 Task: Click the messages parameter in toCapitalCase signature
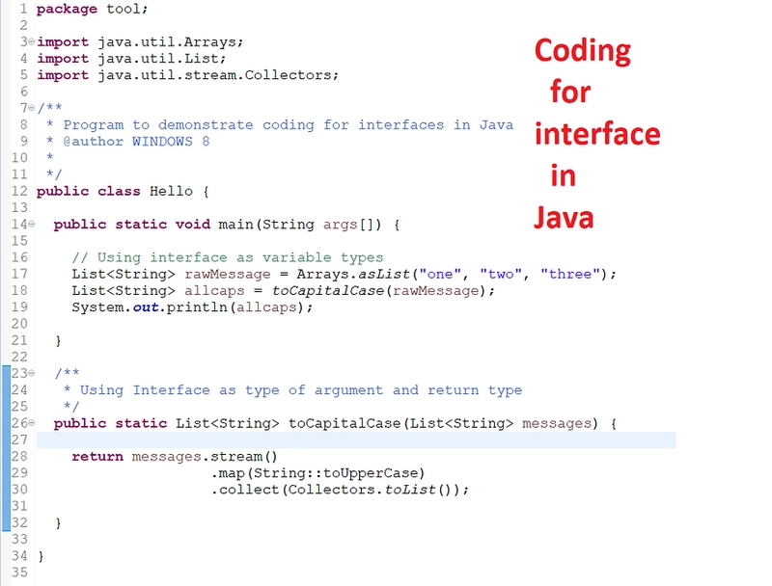click(557, 423)
